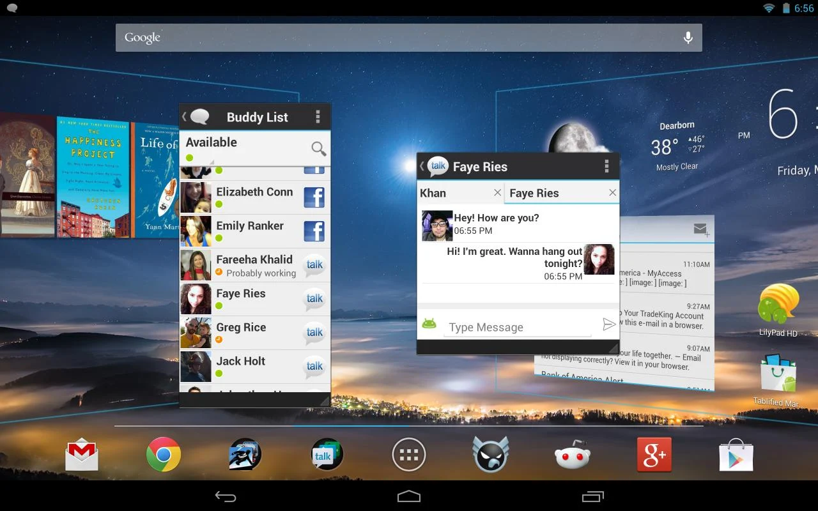Open the Gmail app in the dock
Viewport: 818px width, 511px height.
pyautogui.click(x=82, y=455)
